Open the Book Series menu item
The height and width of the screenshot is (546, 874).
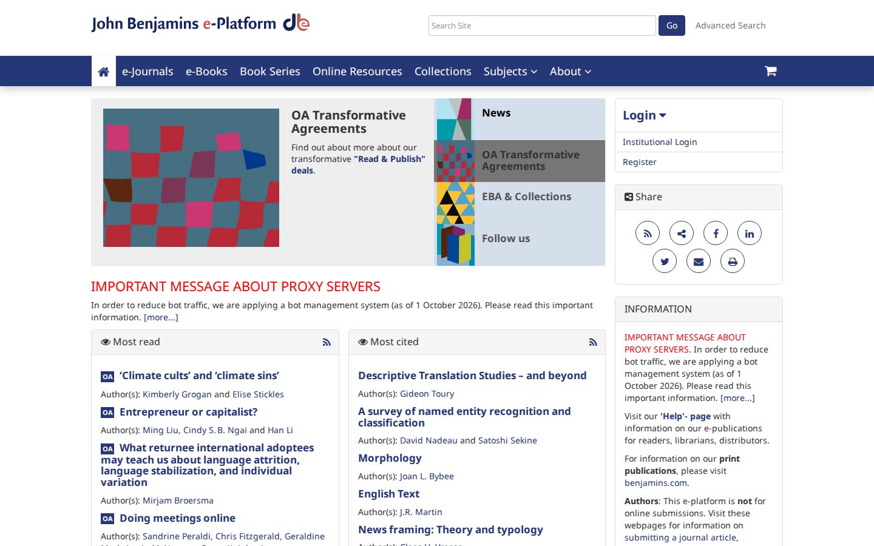point(270,72)
